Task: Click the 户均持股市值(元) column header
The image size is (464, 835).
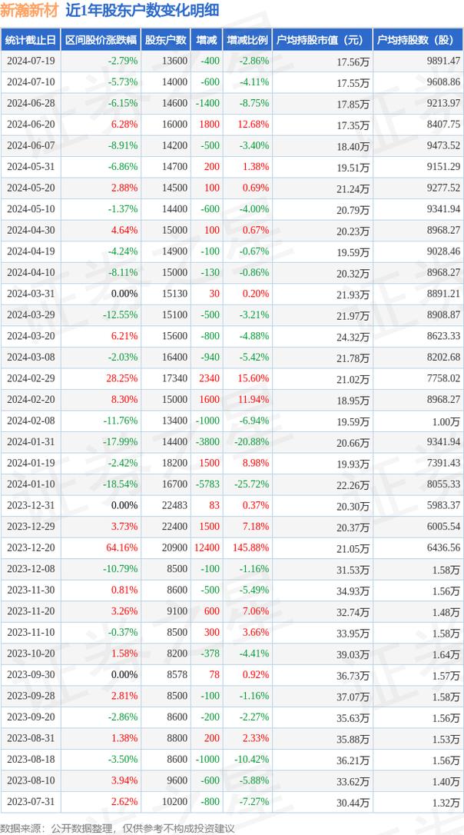Action: click(x=320, y=41)
